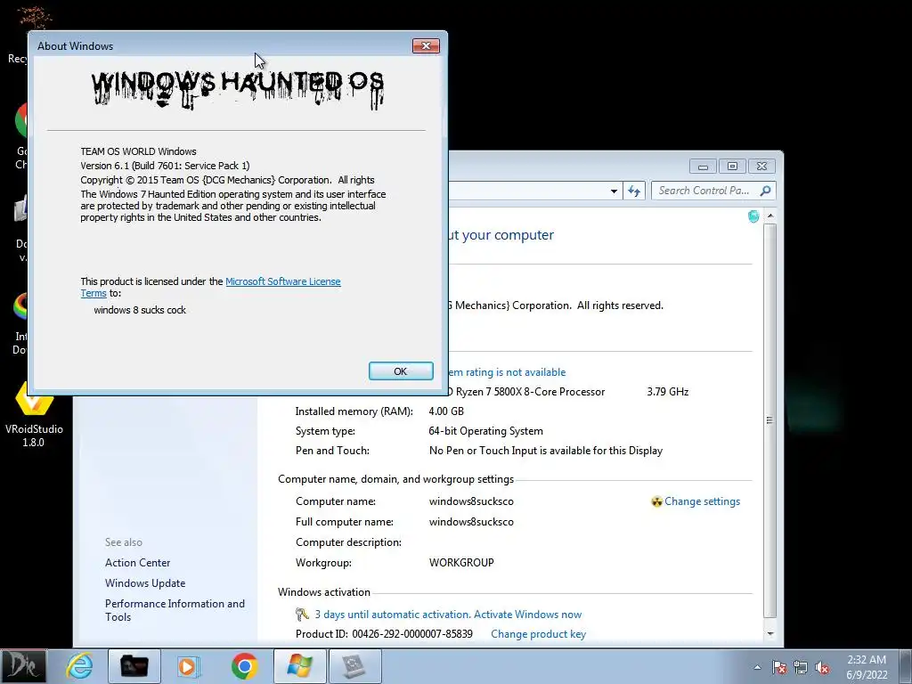Click the Change settings link
Screen dimensions: 912x684
[x=702, y=501]
